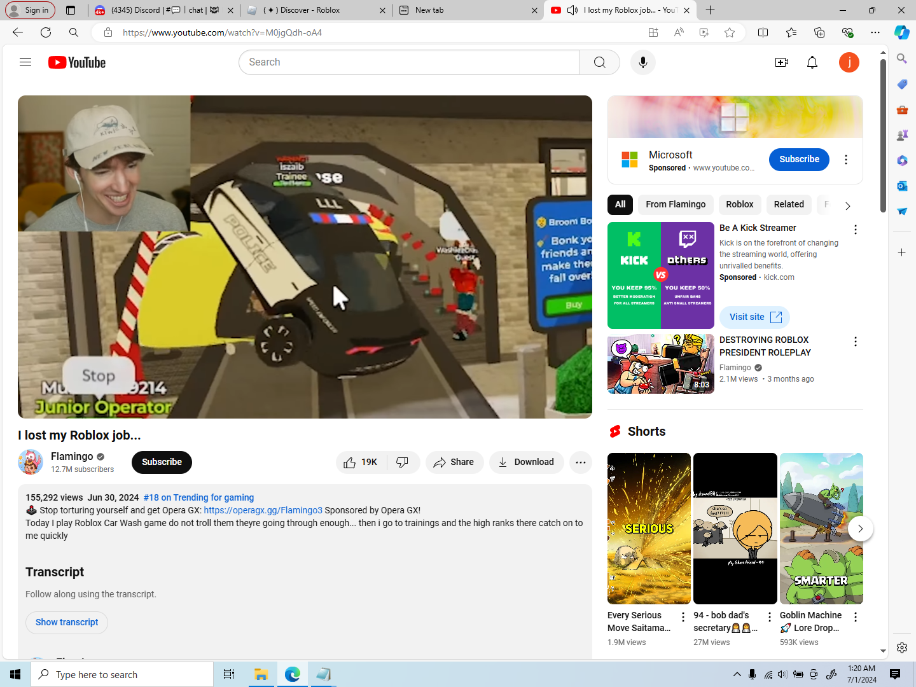The width and height of the screenshot is (916, 687).
Task: Select the From Flamingo filter chip
Action: pyautogui.click(x=676, y=204)
